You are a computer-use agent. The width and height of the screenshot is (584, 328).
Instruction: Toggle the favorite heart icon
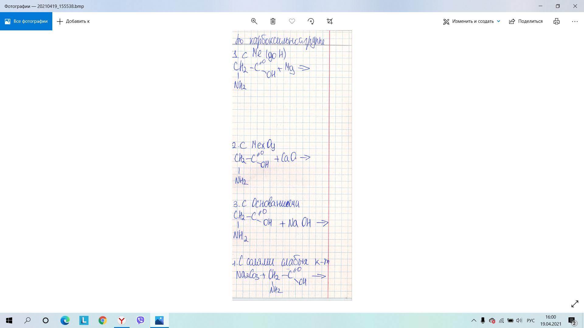pyautogui.click(x=292, y=21)
